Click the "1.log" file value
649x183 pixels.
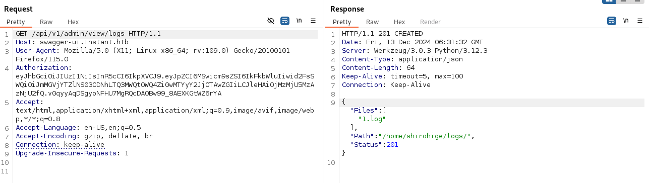372,119
